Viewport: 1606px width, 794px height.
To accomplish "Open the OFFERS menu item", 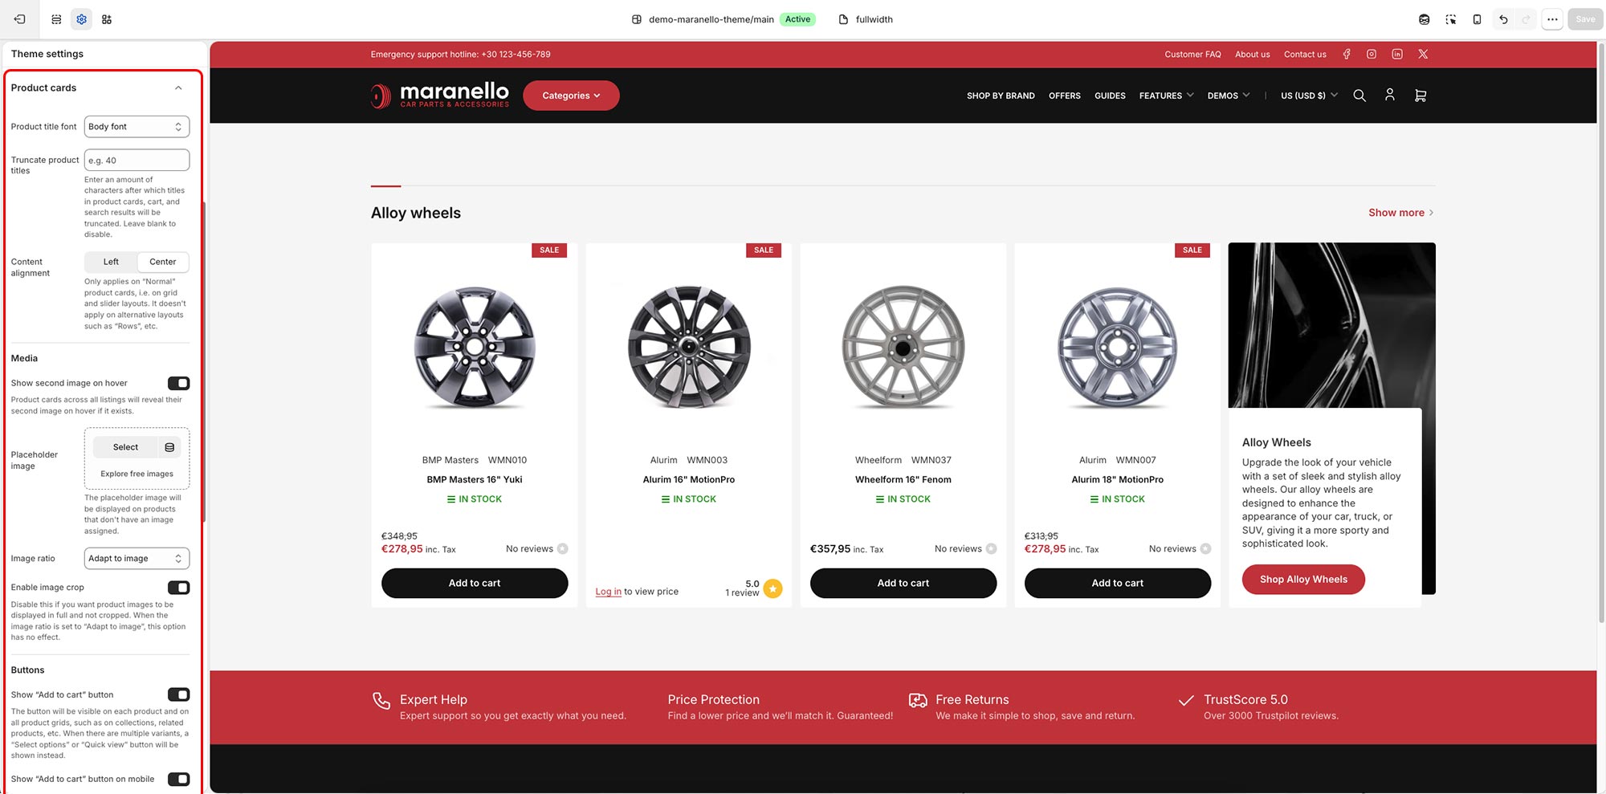I will 1064,96.
